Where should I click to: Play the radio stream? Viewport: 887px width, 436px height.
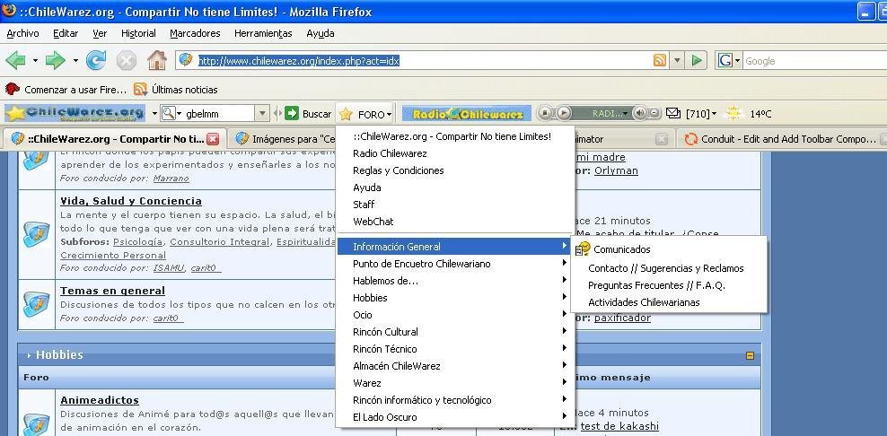(564, 113)
